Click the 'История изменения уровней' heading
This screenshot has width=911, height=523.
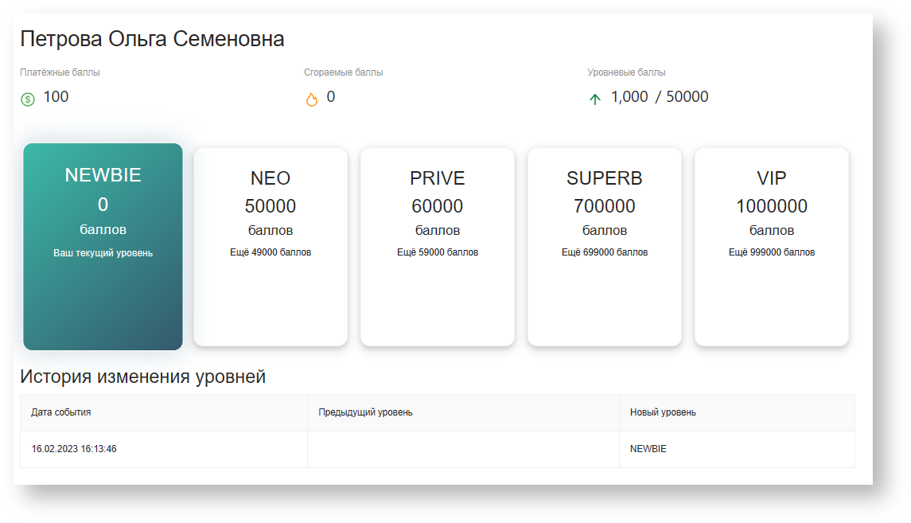pyautogui.click(x=142, y=377)
